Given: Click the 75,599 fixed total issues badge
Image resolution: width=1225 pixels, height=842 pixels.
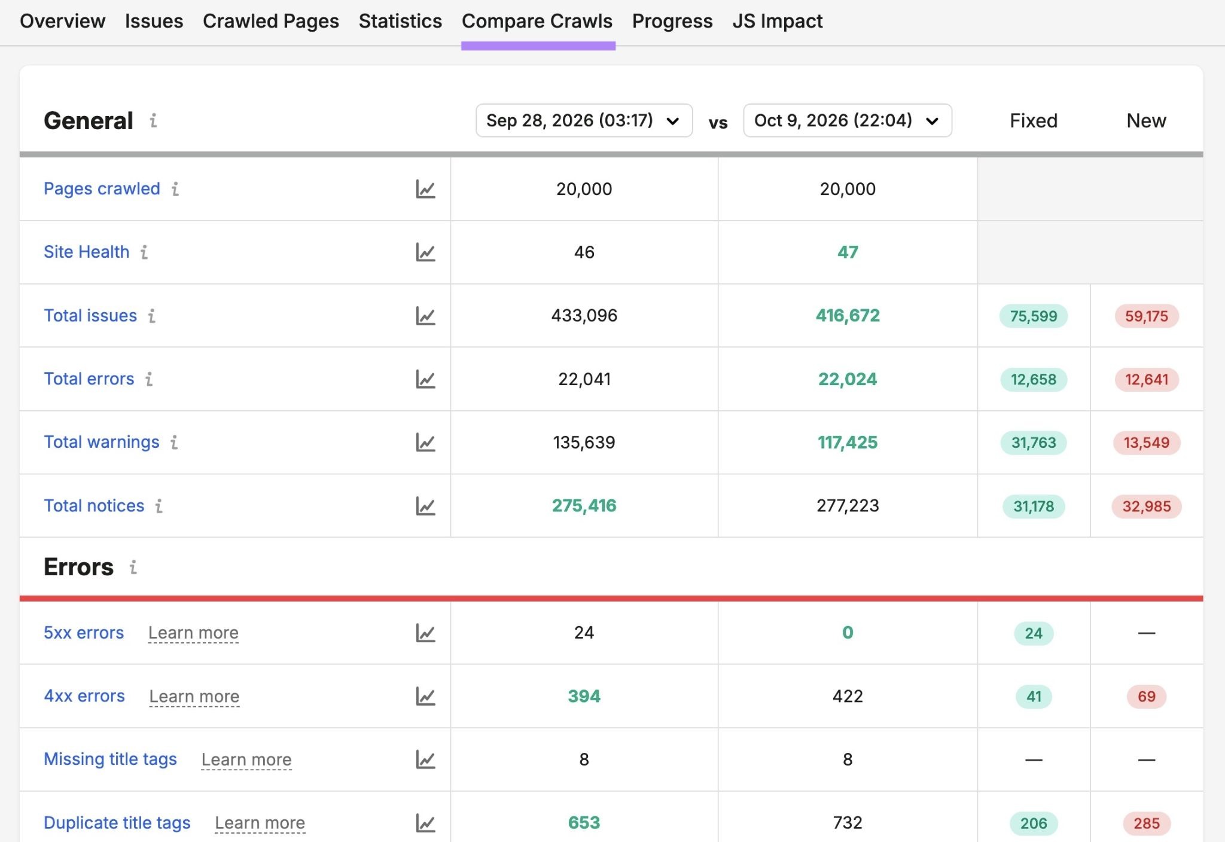Looking at the screenshot, I should click(x=1034, y=316).
